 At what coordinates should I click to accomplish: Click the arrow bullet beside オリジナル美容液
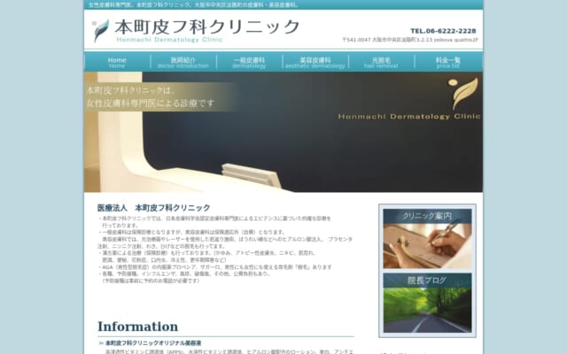[x=101, y=343]
